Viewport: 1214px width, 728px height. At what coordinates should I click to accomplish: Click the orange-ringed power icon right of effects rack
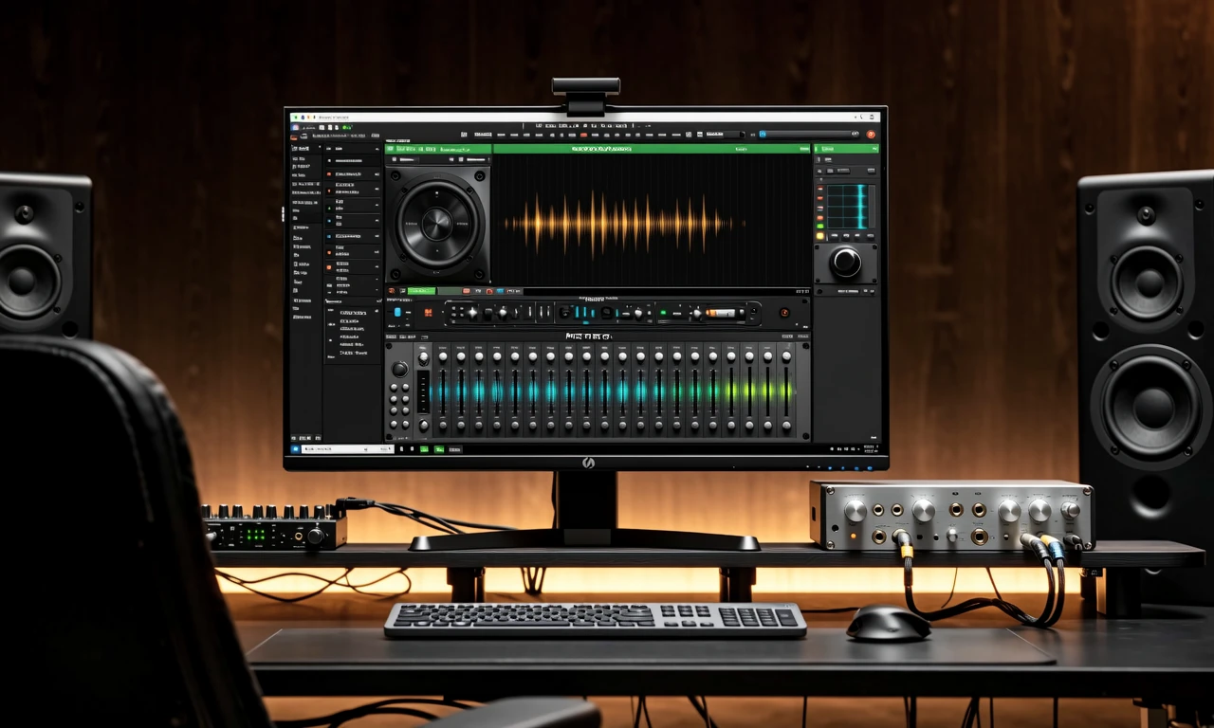784,313
